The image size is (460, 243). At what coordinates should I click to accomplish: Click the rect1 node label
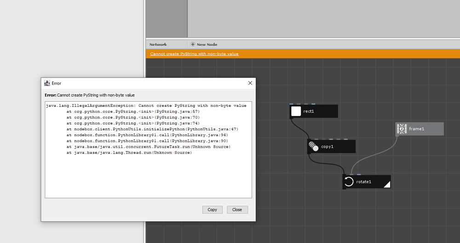click(x=309, y=111)
